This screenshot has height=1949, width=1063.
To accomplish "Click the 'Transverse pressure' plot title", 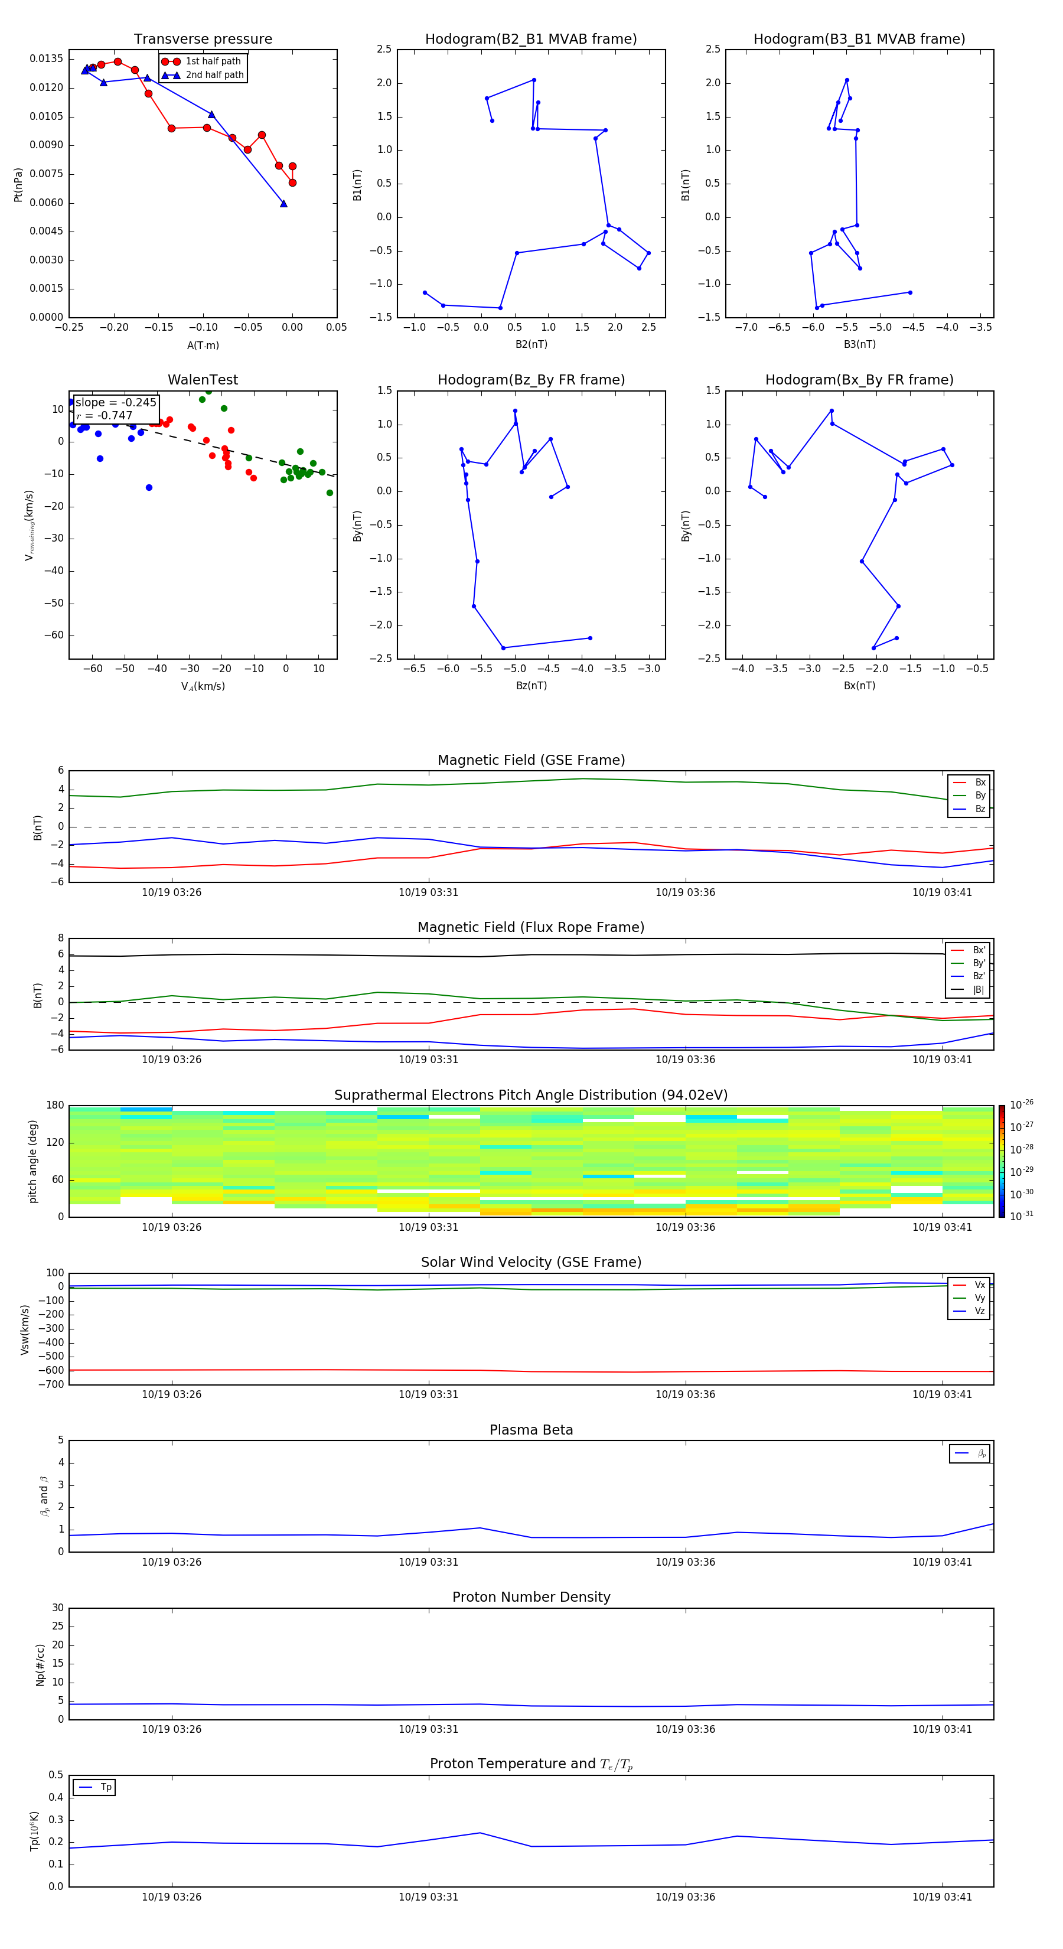I will 203,40.
